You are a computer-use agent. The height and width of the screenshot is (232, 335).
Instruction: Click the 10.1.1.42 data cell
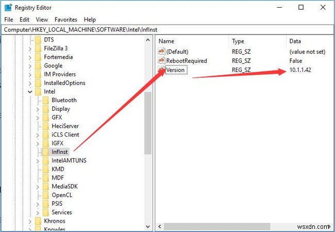300,70
